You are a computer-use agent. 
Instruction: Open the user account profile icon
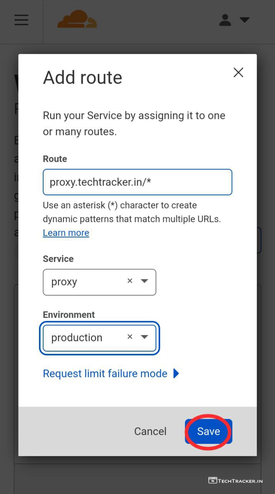(225, 20)
